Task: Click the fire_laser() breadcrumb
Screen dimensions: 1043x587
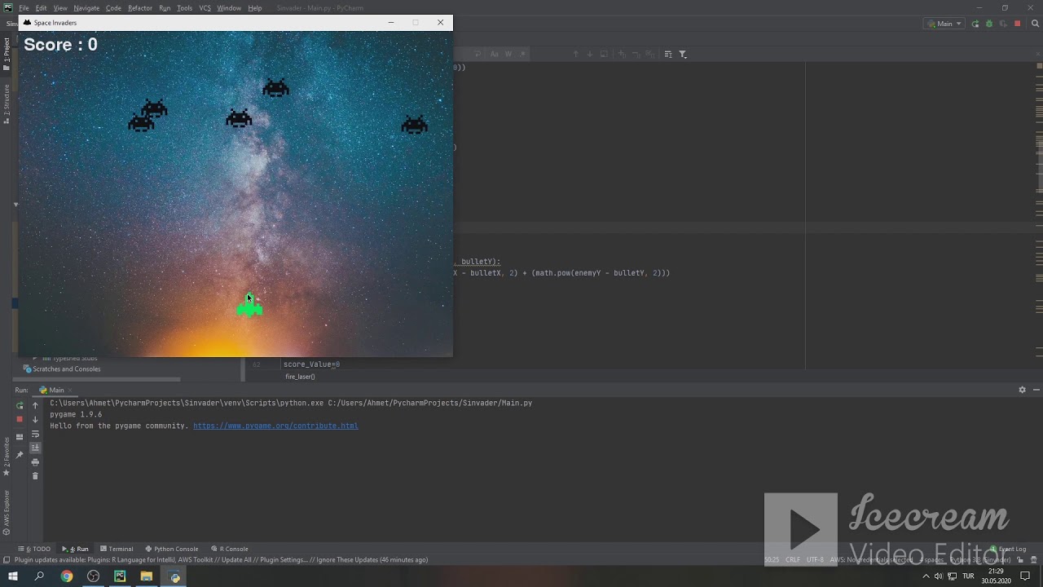Action: point(300,377)
